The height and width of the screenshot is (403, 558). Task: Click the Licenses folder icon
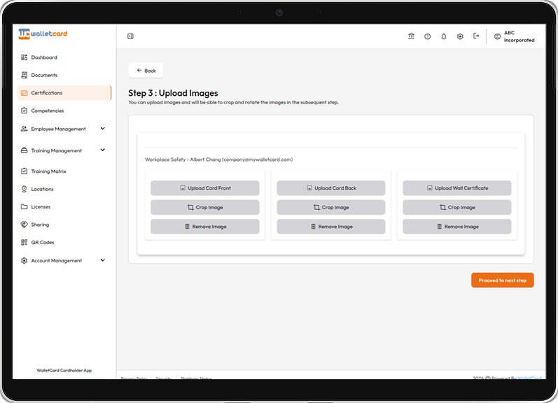25,206
